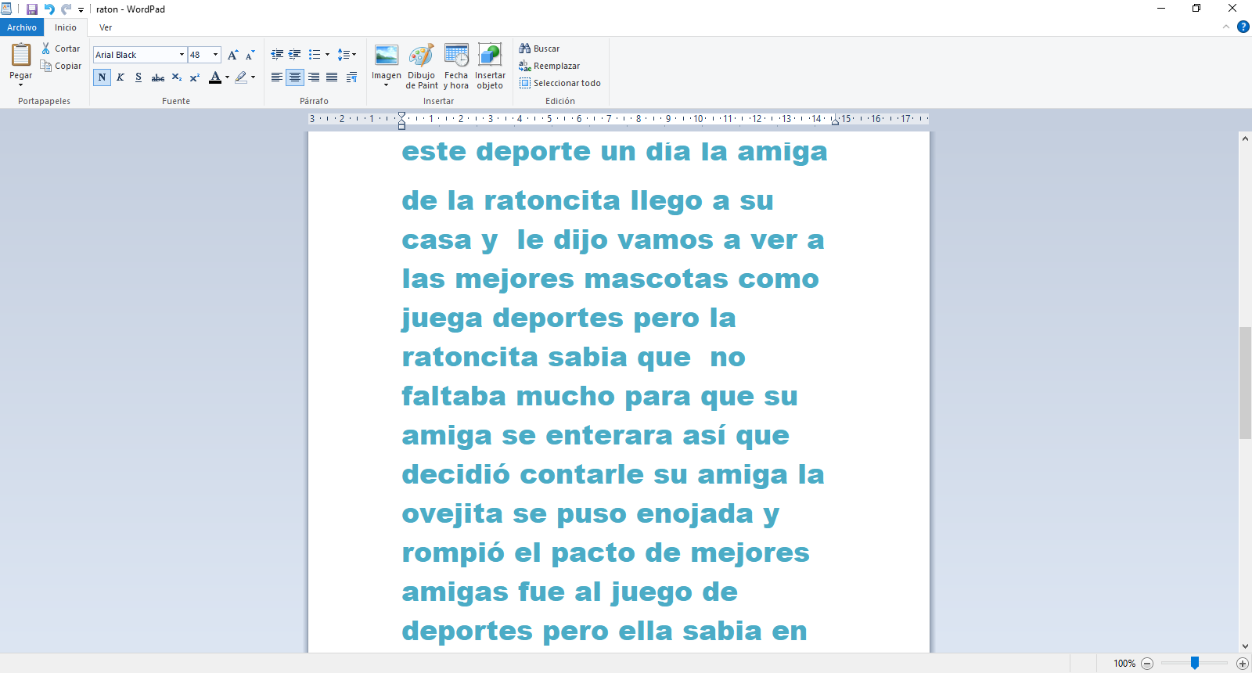1252x673 pixels.
Task: Click the zoom slider handle
Action: [1195, 663]
